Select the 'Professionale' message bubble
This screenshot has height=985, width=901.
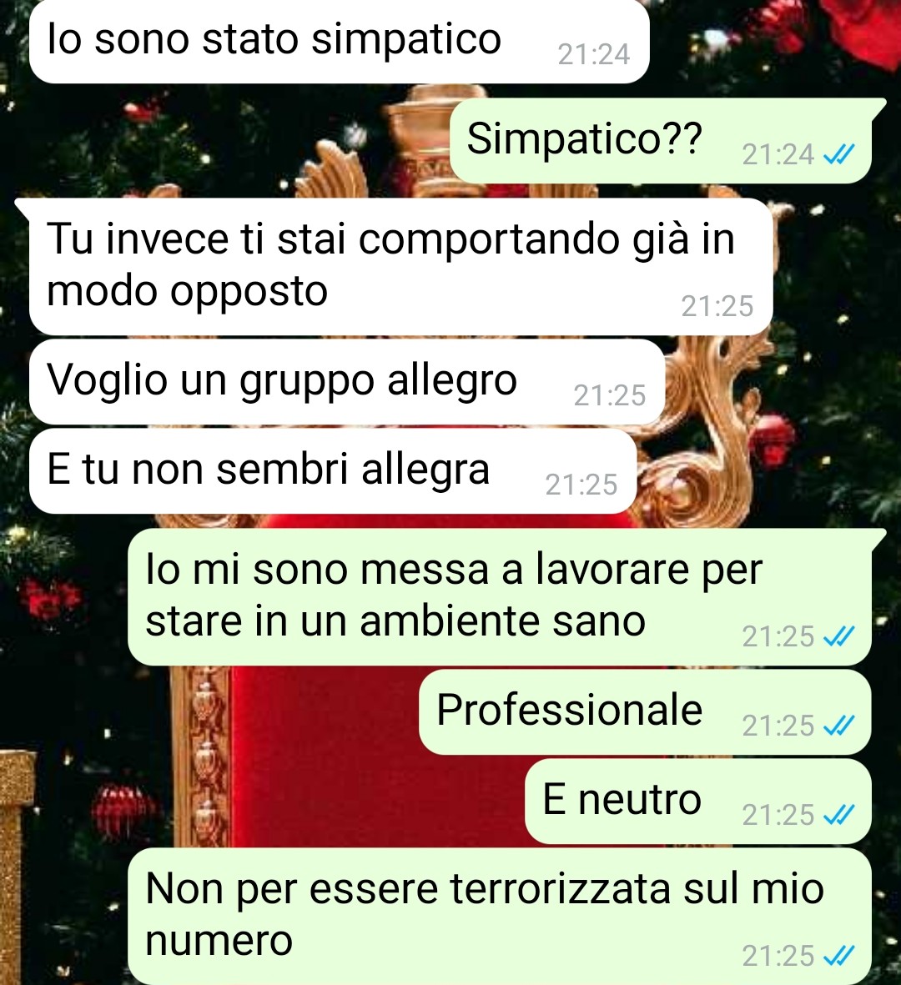(645, 711)
